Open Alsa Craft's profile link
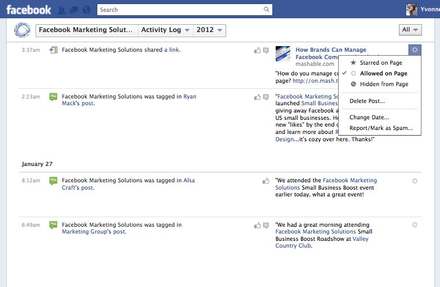440x287 pixels. [x=128, y=184]
